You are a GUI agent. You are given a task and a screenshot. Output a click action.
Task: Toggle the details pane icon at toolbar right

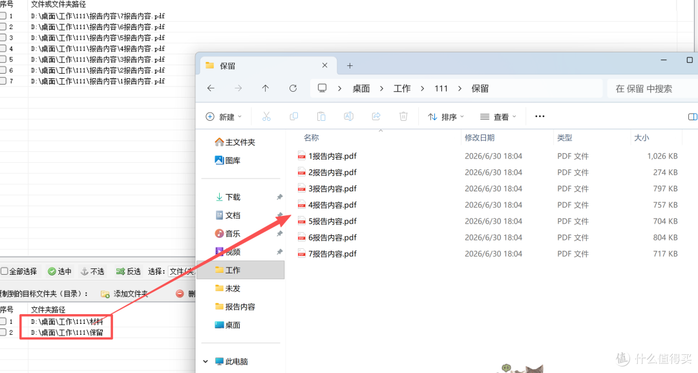tap(693, 116)
